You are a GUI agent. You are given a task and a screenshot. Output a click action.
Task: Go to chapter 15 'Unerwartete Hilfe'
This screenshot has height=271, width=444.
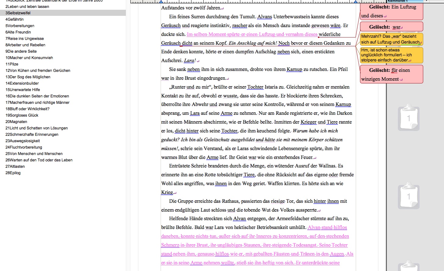pos(63,90)
